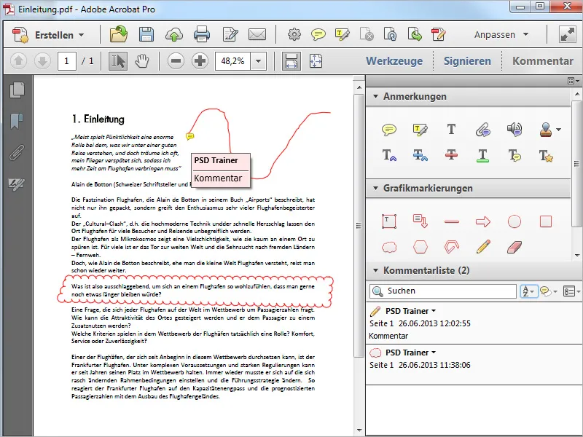Upload file to cloud icon
The image size is (583, 437).
173,35
